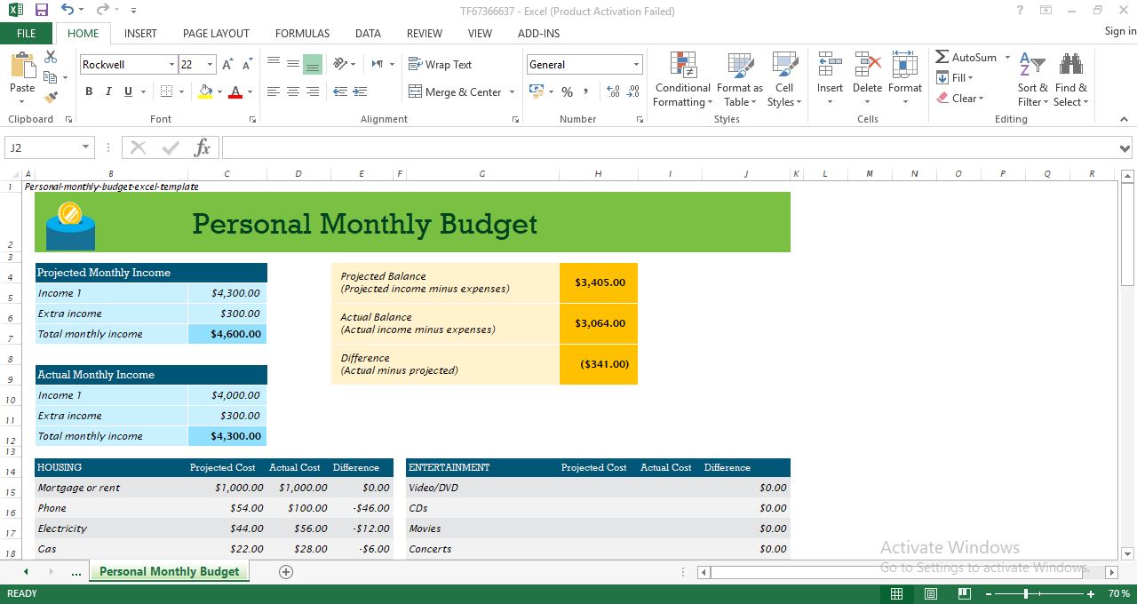
Task: Select the Cell Styles icon
Action: coord(784,78)
